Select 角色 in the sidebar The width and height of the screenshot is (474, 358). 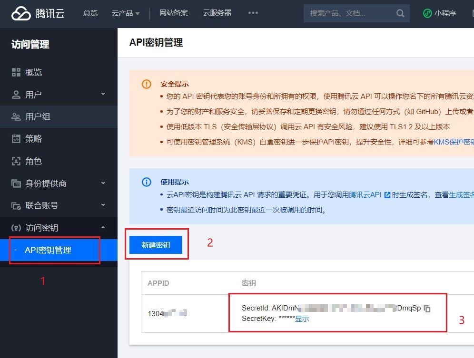click(59, 161)
